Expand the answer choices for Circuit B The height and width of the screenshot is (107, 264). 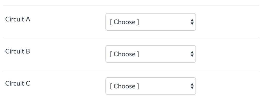tap(151, 54)
